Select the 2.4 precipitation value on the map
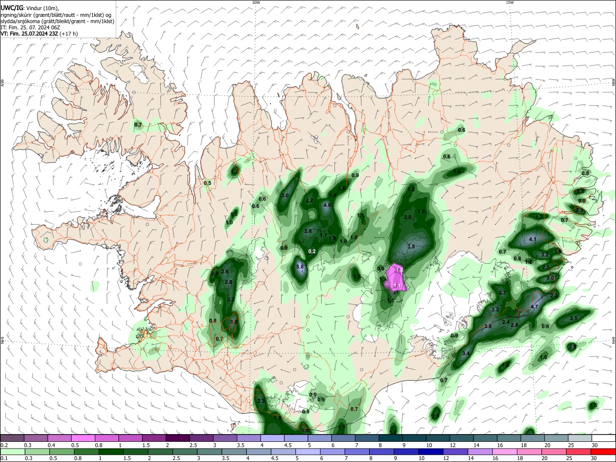This screenshot has height=462, width=616. click(x=506, y=322)
